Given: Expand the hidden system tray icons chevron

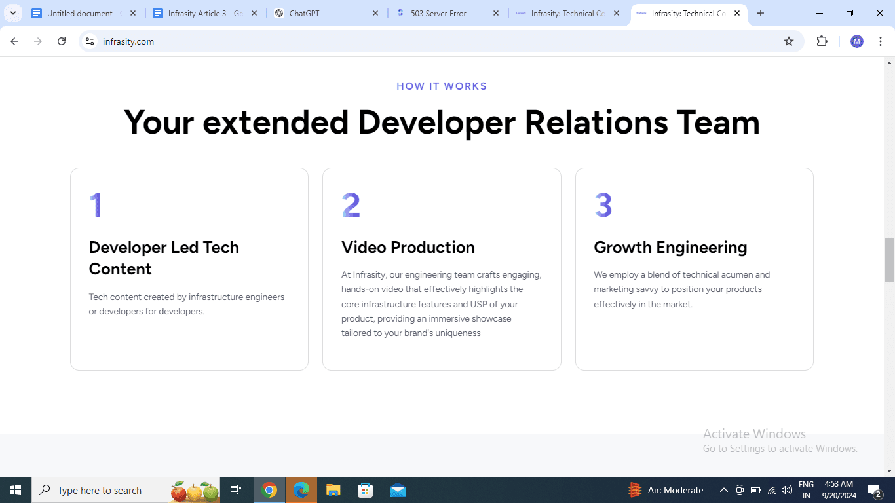Looking at the screenshot, I should point(724,490).
